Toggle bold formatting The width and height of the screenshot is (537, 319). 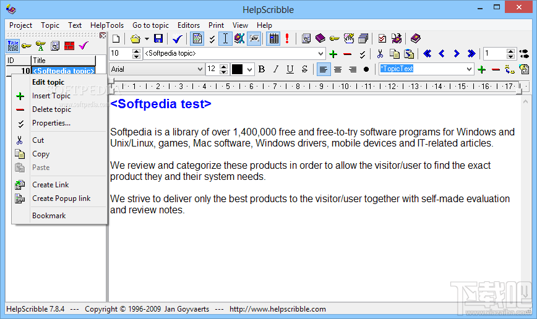pyautogui.click(x=262, y=69)
